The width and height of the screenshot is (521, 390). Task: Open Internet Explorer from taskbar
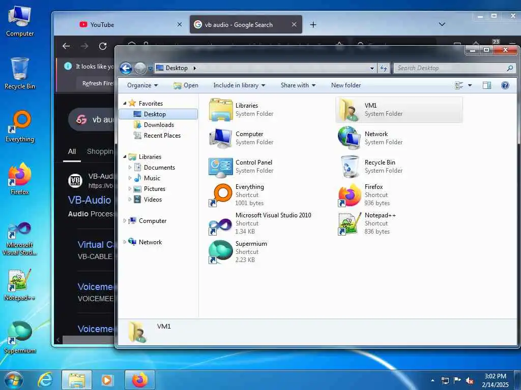pyautogui.click(x=45, y=380)
